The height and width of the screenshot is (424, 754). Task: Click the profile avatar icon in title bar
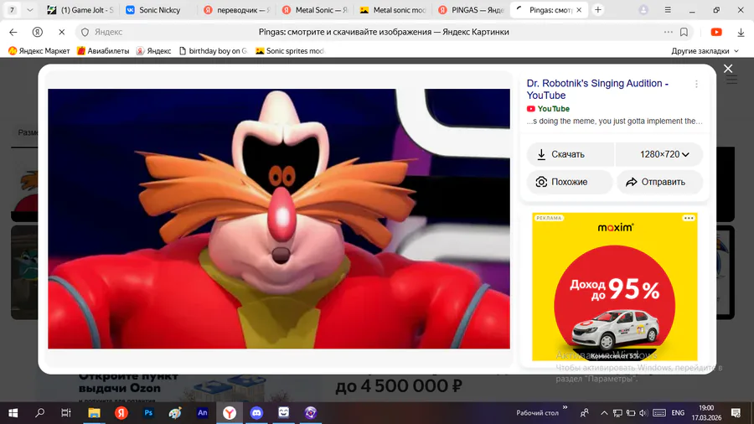[643, 9]
